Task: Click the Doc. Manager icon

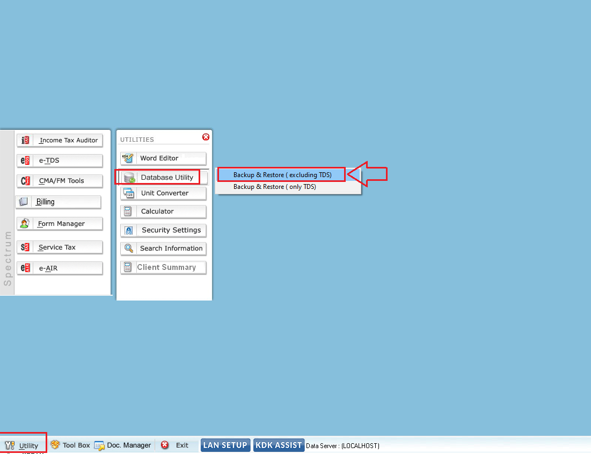Action: tap(99, 446)
